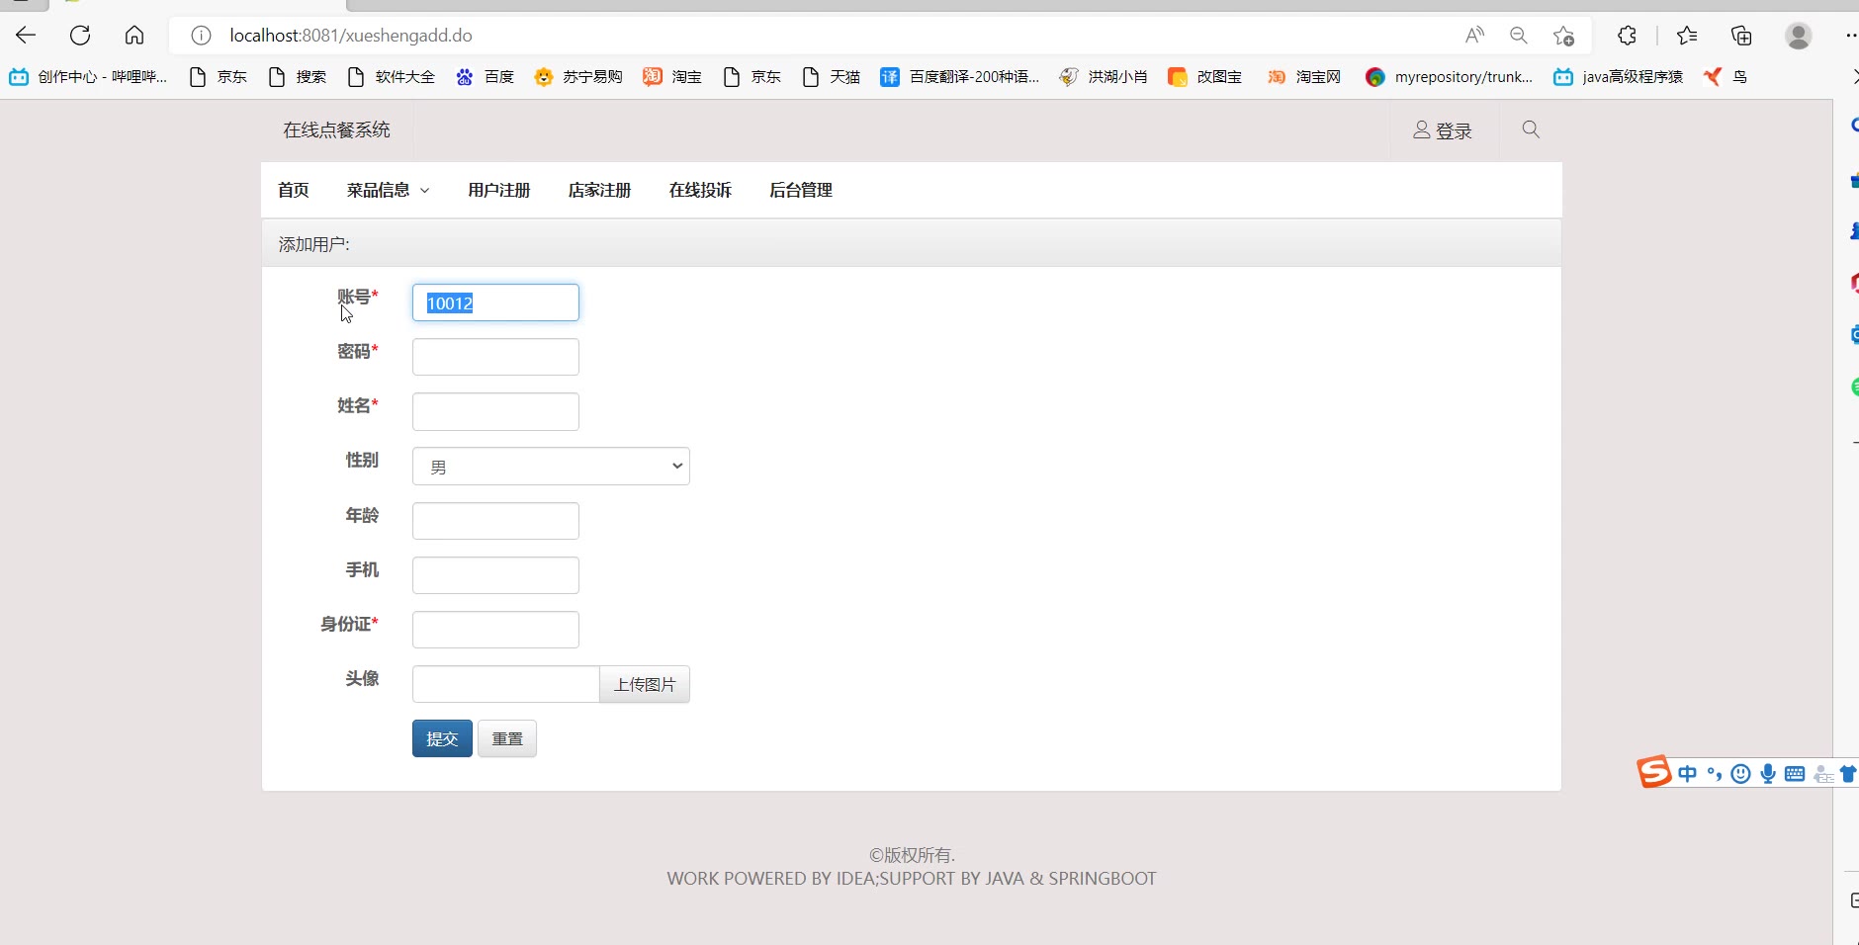The image size is (1859, 945).
Task: Click the 登录 login user link
Action: click(1443, 130)
